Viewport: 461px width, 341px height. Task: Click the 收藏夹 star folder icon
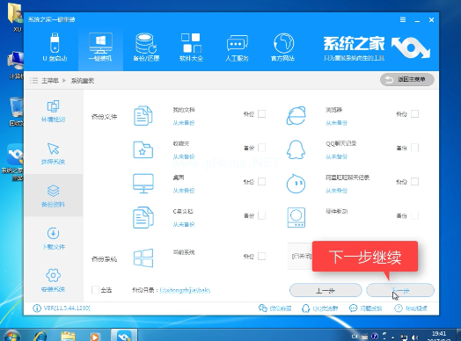pos(143,149)
